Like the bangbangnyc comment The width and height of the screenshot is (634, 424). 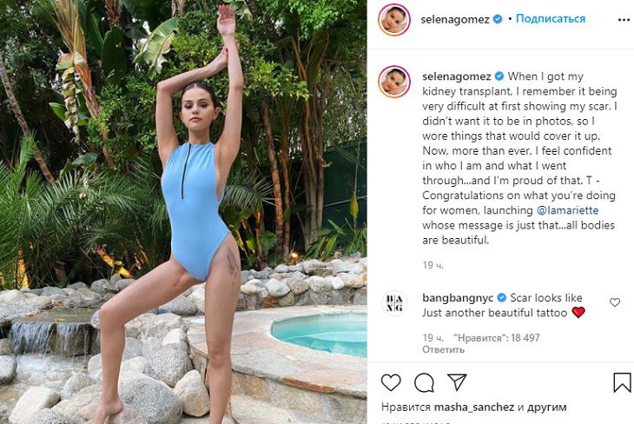pos(615,302)
